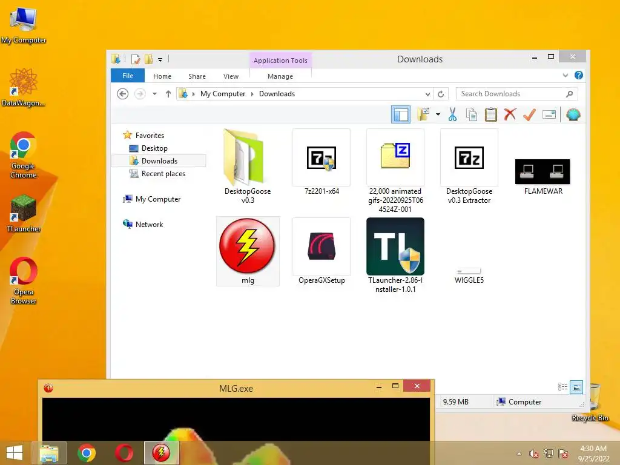Open My Computer desktop icon
Image resolution: width=620 pixels, height=465 pixels.
pyautogui.click(x=24, y=25)
